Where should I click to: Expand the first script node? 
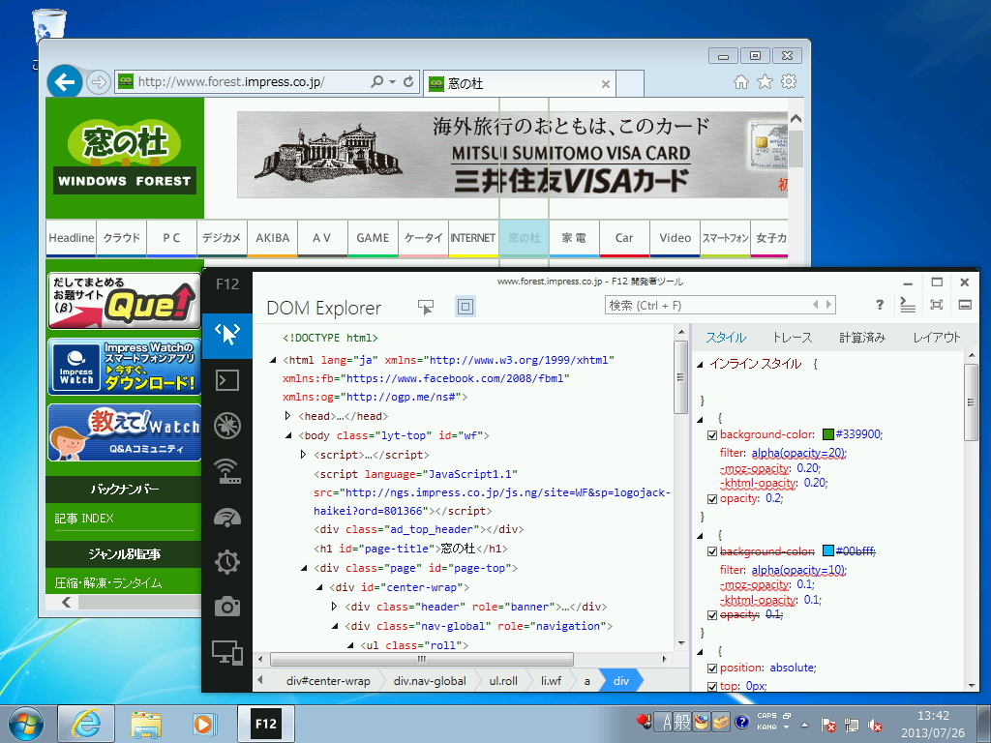pos(303,455)
